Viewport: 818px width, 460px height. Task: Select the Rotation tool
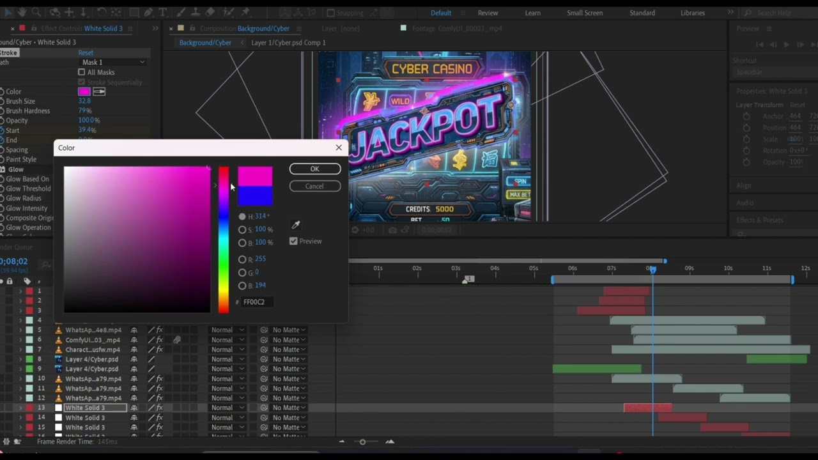pyautogui.click(x=101, y=12)
